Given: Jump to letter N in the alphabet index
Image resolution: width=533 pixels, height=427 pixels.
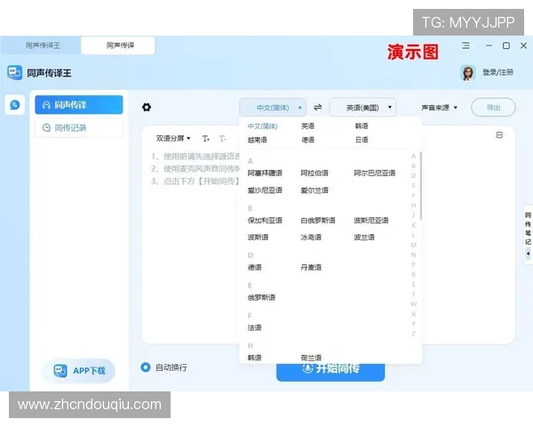Looking at the screenshot, I should [413, 254].
